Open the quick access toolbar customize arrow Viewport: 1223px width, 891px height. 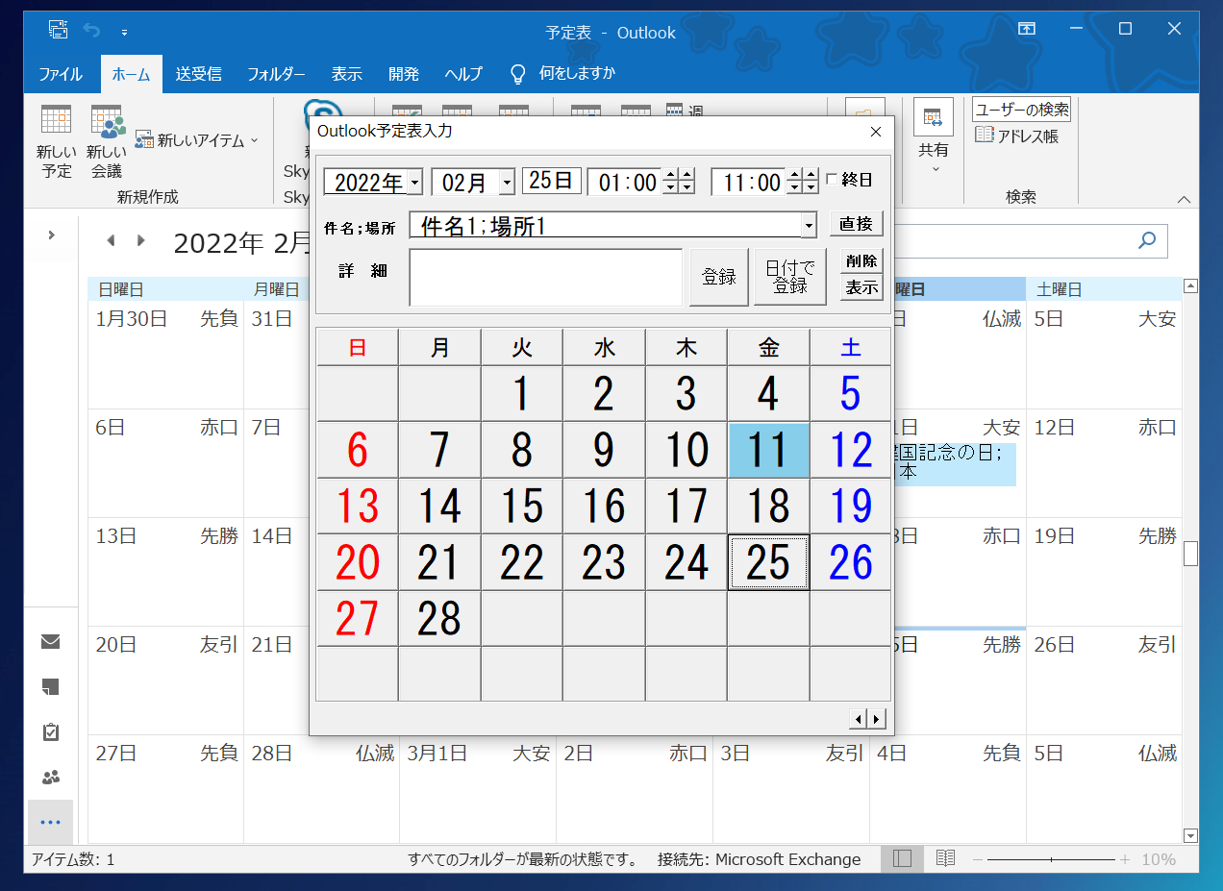click(124, 33)
